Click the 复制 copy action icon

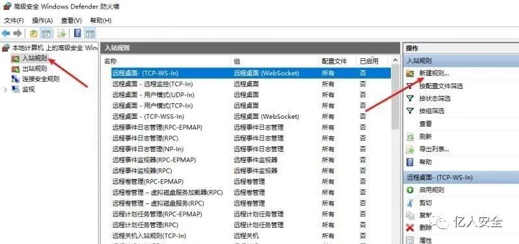(x=410, y=215)
